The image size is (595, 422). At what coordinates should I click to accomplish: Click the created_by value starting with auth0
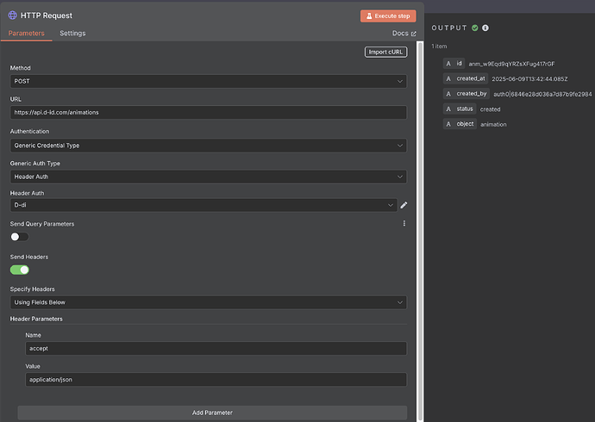pyautogui.click(x=542, y=95)
